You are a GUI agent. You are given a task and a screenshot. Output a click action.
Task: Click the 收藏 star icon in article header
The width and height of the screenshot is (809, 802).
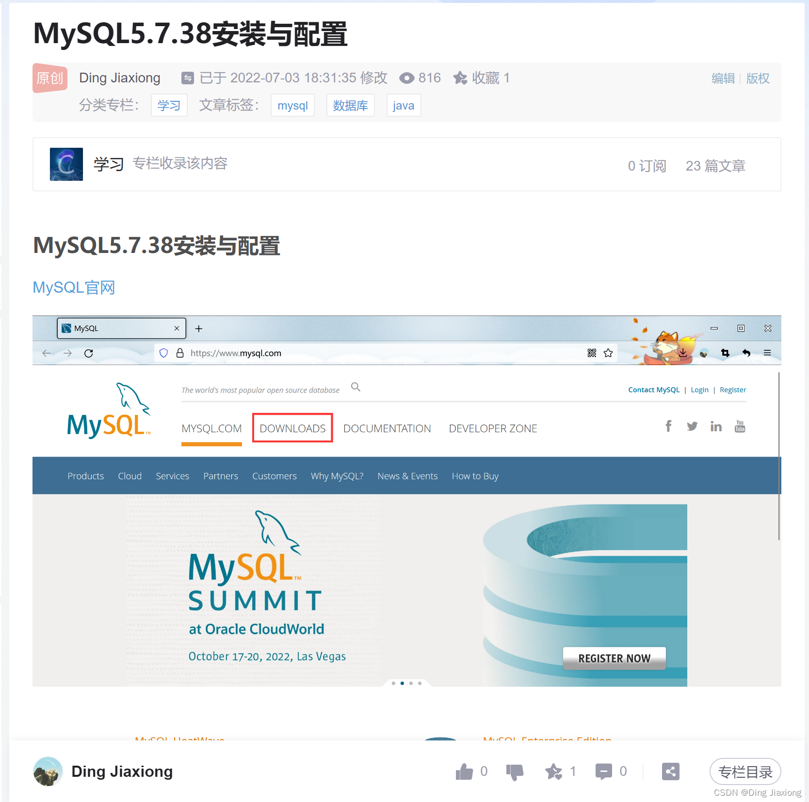tap(460, 78)
